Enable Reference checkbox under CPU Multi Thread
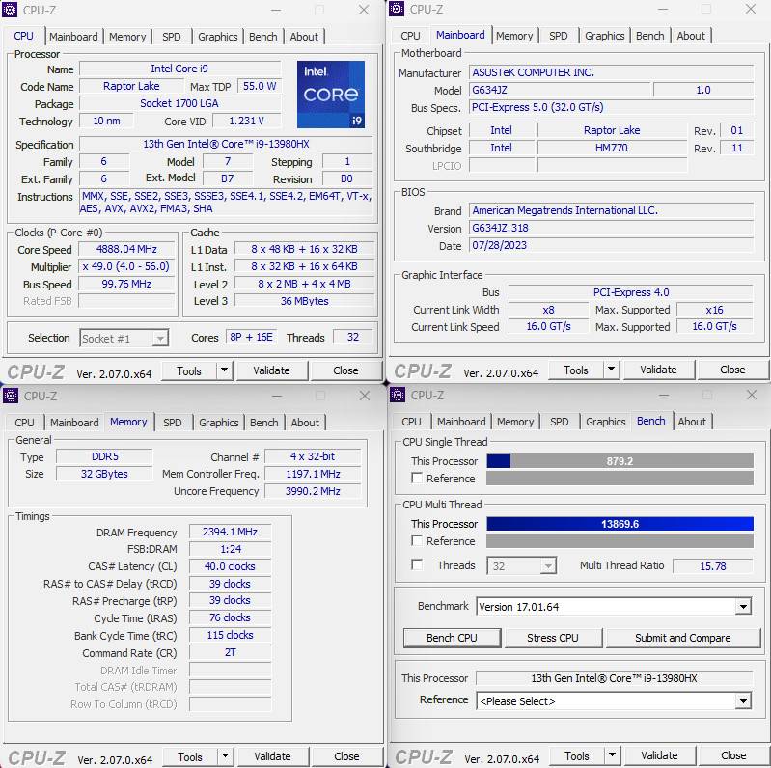The image size is (771, 768). pyautogui.click(x=417, y=541)
